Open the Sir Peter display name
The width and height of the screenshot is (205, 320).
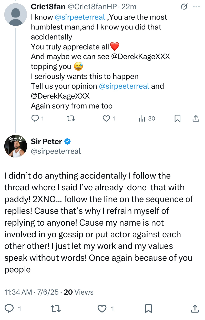[46, 141]
